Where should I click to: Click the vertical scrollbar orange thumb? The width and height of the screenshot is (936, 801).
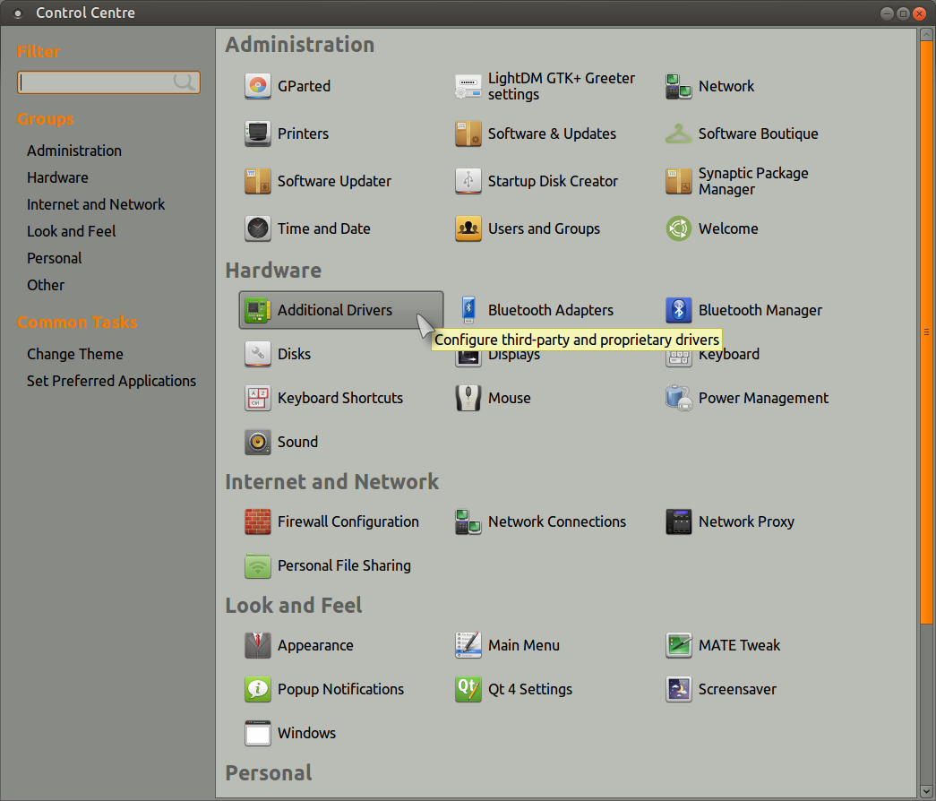[x=926, y=332]
